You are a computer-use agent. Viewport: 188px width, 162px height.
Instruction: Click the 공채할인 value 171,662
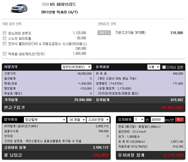click(x=178, y=83)
